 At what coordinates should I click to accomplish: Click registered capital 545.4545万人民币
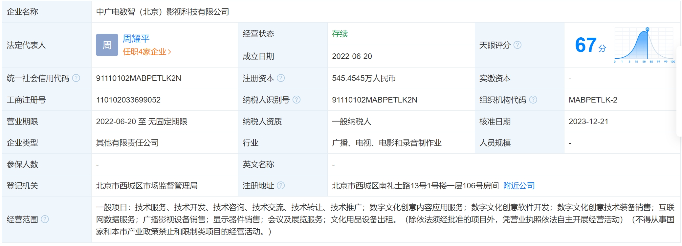tap(364, 78)
